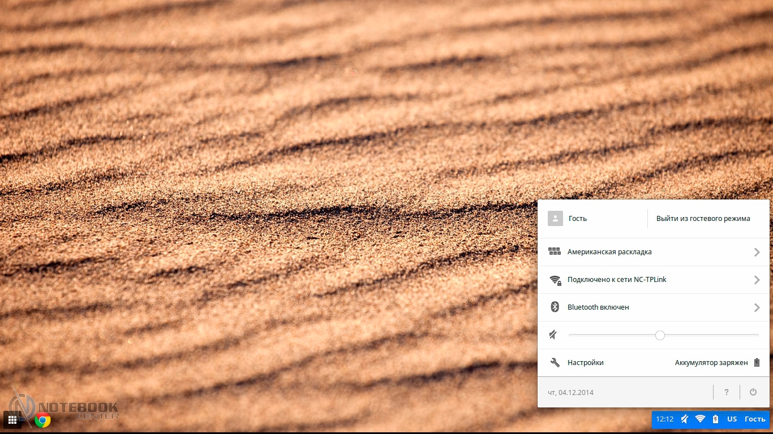This screenshot has height=434, width=773.
Task: Click the keyboard icon beside Американская раскладка
Action: [555, 252]
